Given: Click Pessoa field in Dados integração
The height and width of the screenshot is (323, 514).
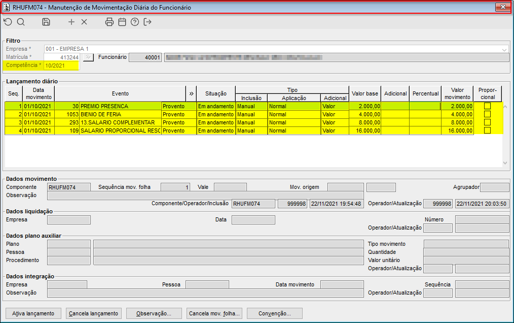Looking at the screenshot, I should 207,284.
